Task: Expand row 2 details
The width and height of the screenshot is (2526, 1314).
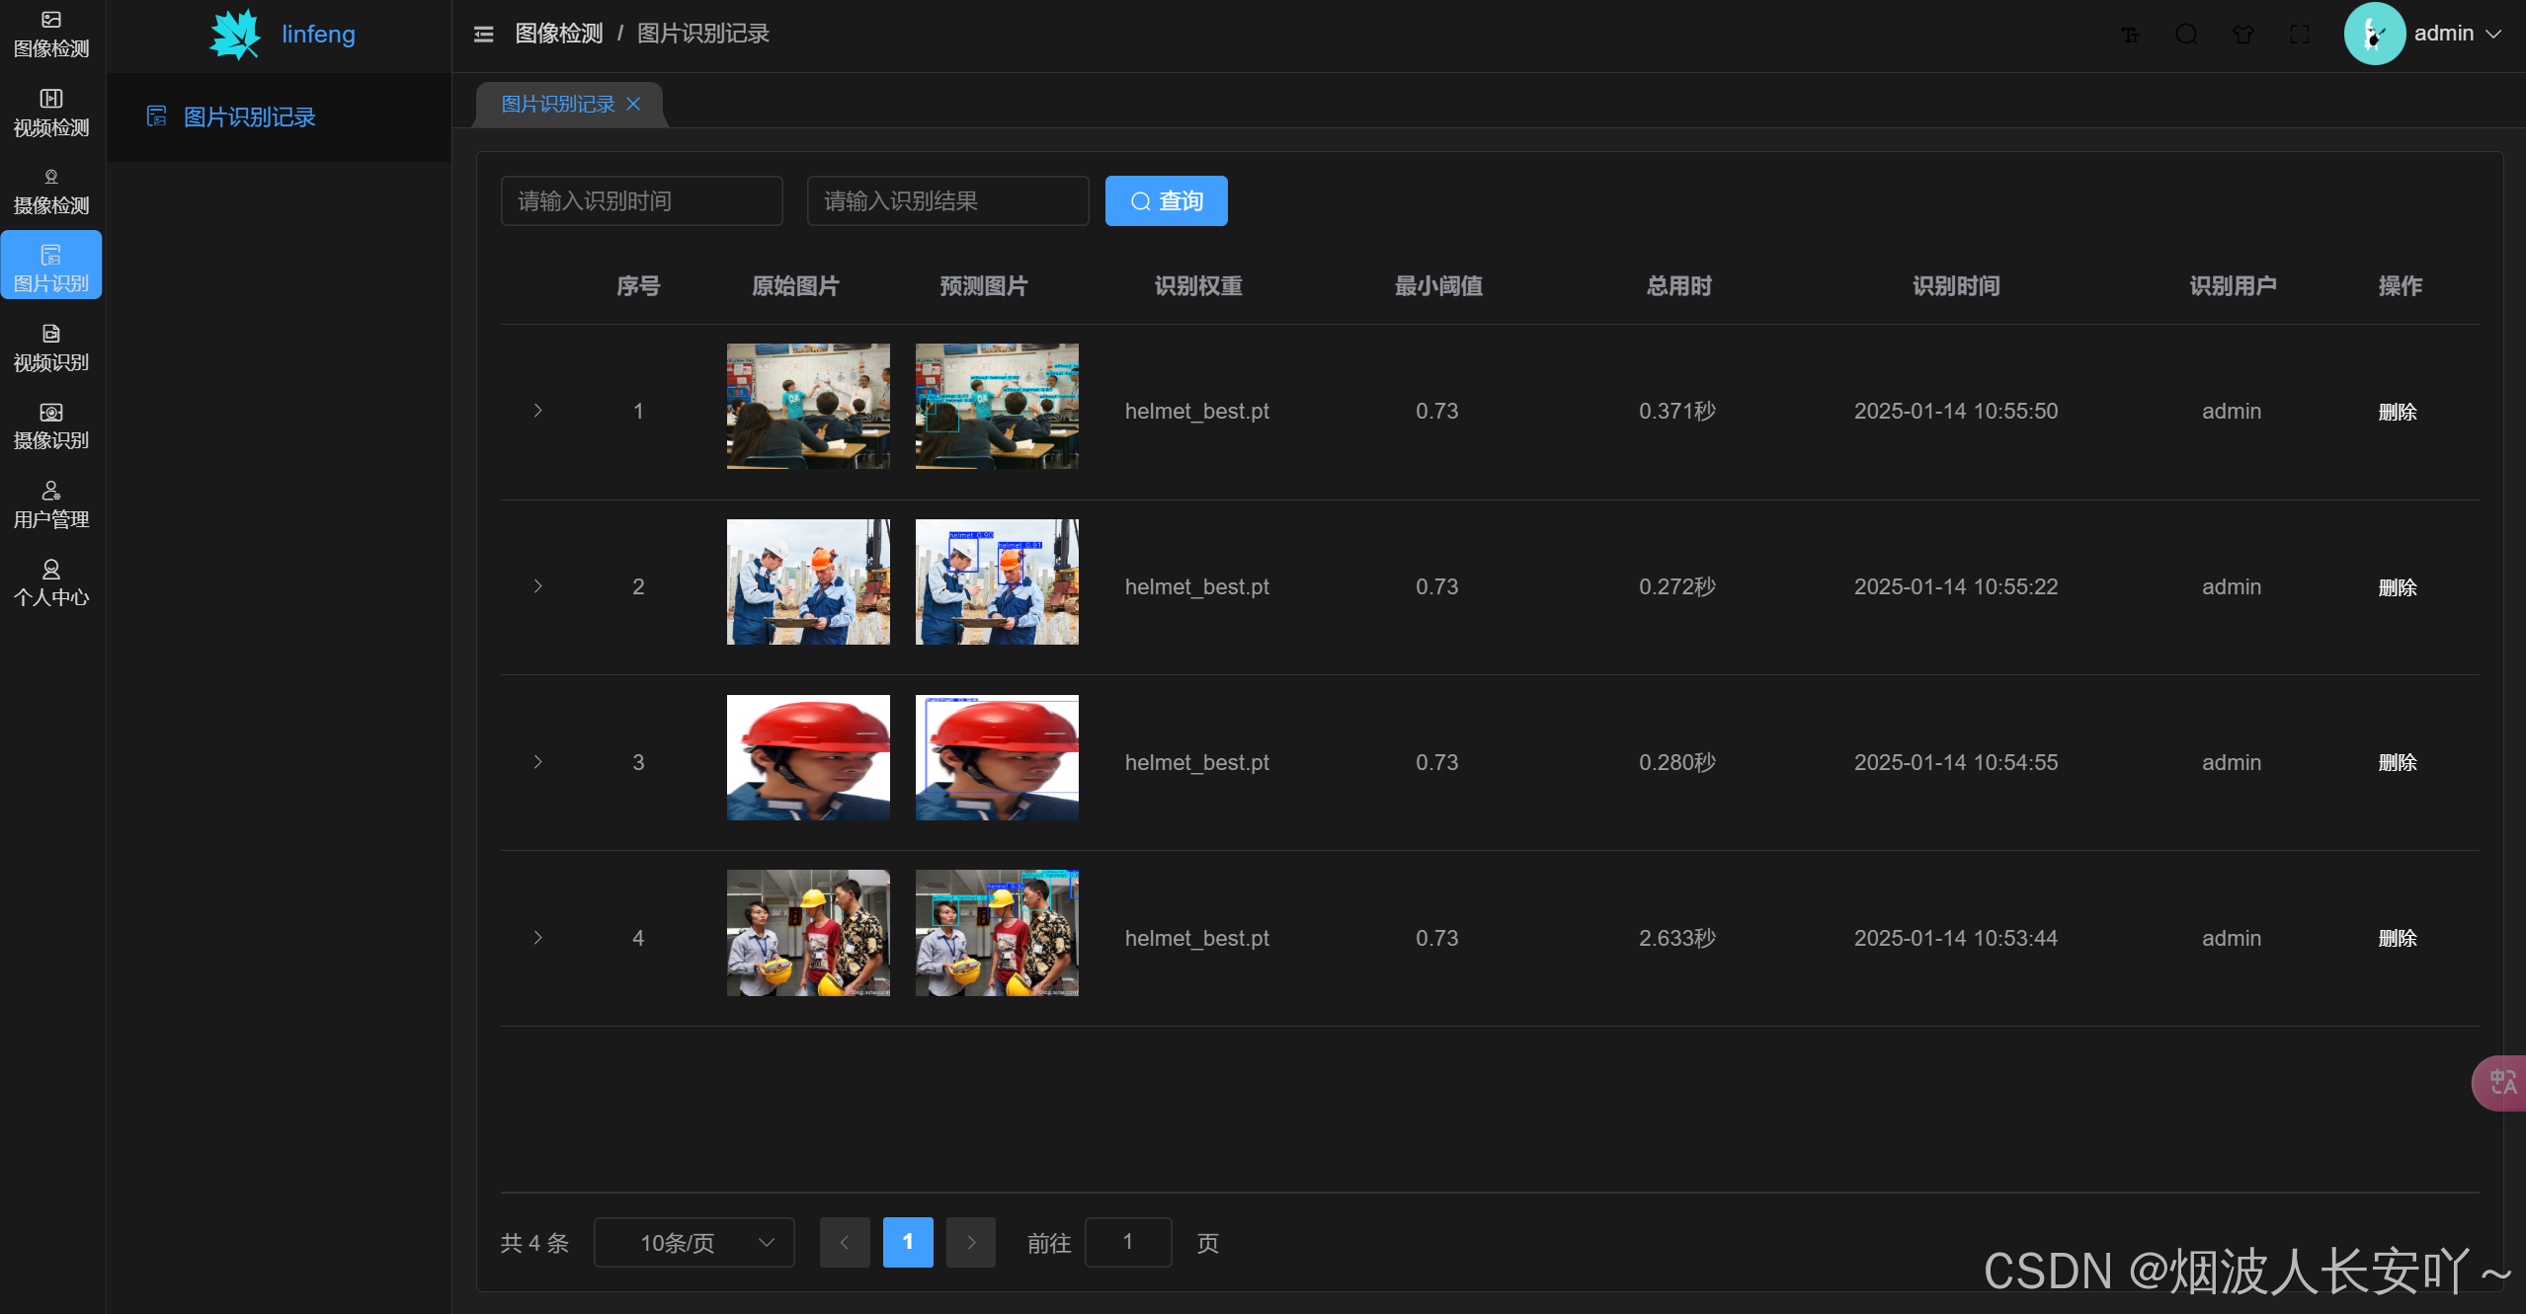Action: pos(538,586)
